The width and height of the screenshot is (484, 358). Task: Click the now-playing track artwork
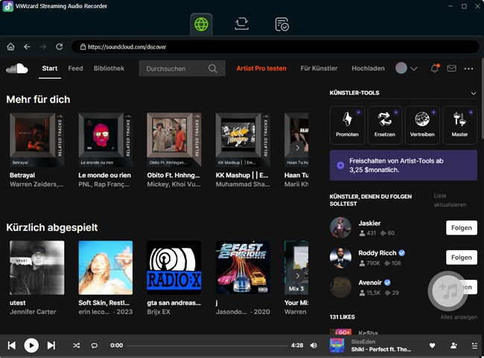tap(337, 345)
